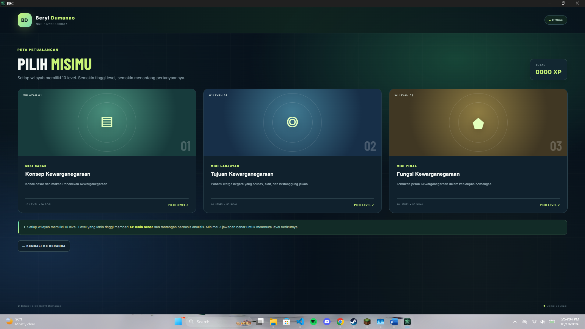Click the XP lebih besar highlighted text
Viewport: 585px width, 329px height.
click(x=141, y=227)
